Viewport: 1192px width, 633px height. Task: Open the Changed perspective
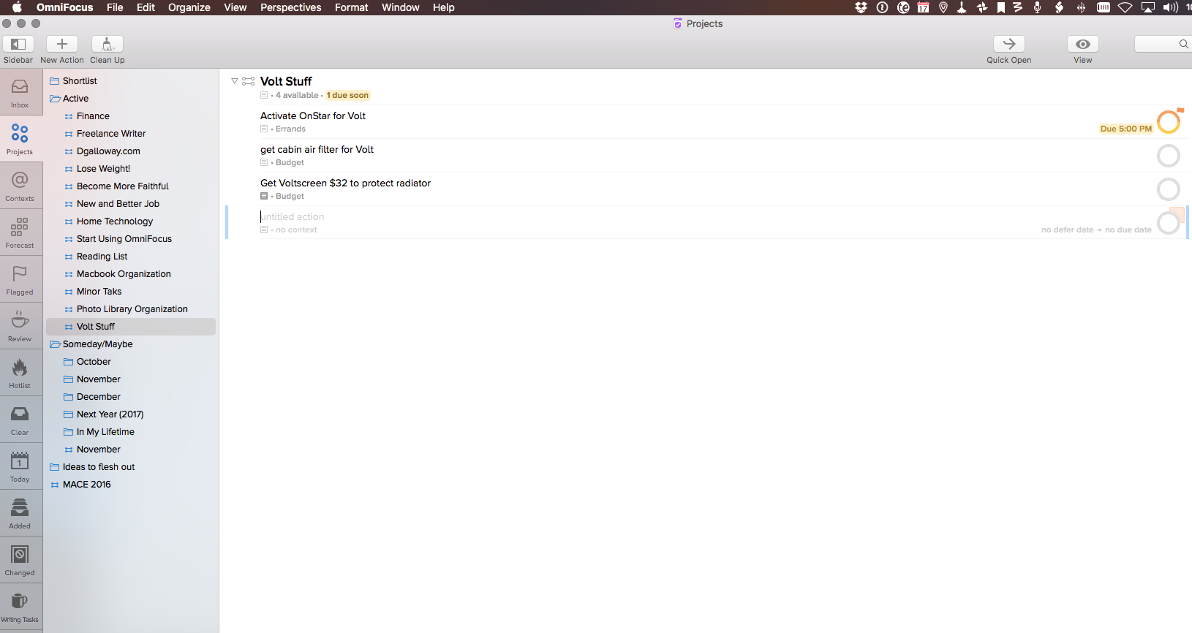[20, 560]
